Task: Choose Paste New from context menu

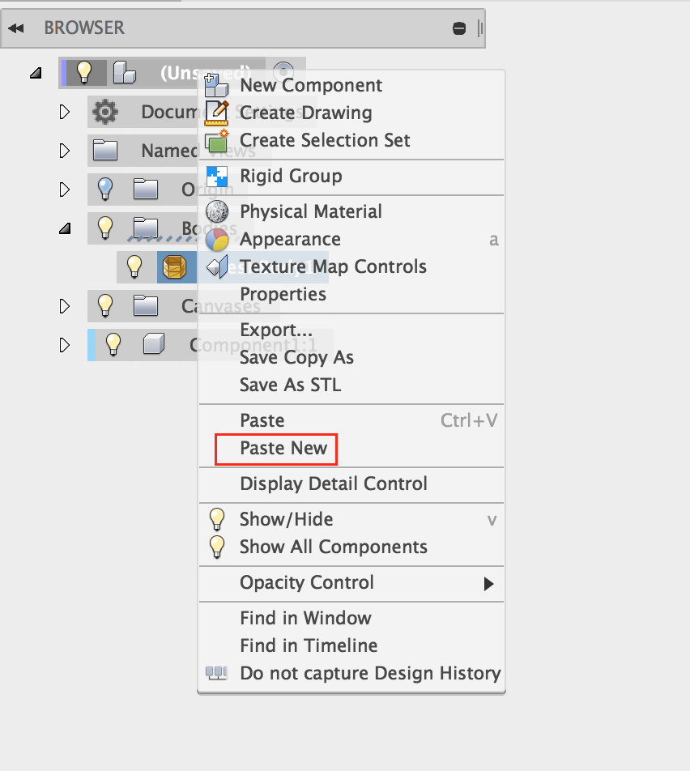Action: coord(283,449)
